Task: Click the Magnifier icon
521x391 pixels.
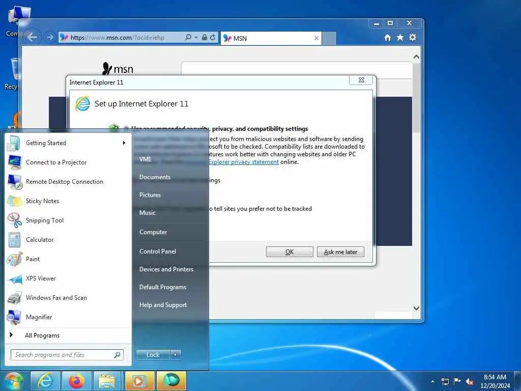Action: [15, 317]
